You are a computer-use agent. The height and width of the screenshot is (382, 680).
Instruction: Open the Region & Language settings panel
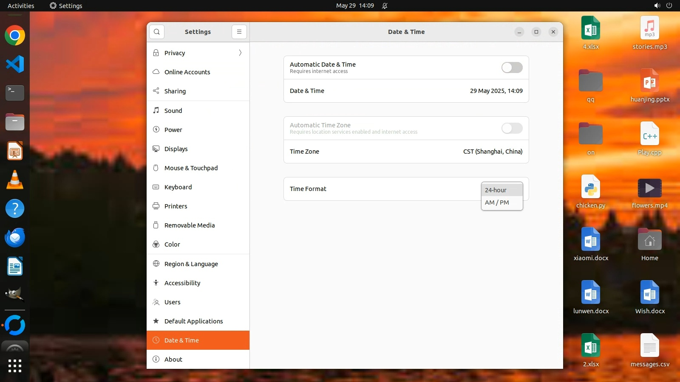click(x=191, y=264)
